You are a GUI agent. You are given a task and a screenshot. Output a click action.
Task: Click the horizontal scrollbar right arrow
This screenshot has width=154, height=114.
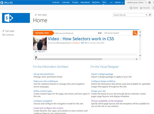[x=136, y=59]
